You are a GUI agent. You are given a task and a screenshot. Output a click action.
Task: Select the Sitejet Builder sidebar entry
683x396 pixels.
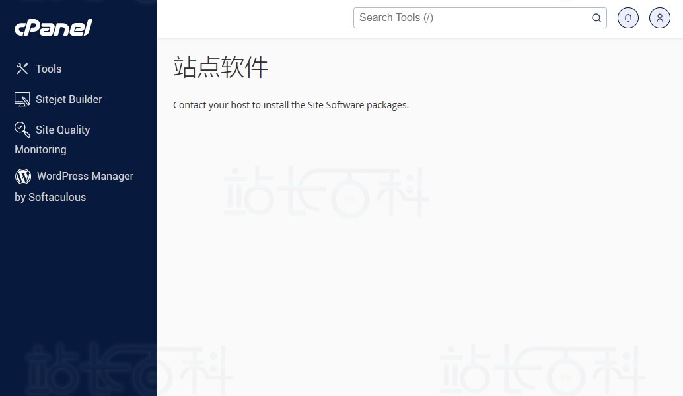tap(69, 99)
